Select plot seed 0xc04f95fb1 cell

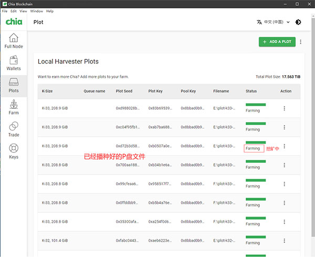point(128,127)
